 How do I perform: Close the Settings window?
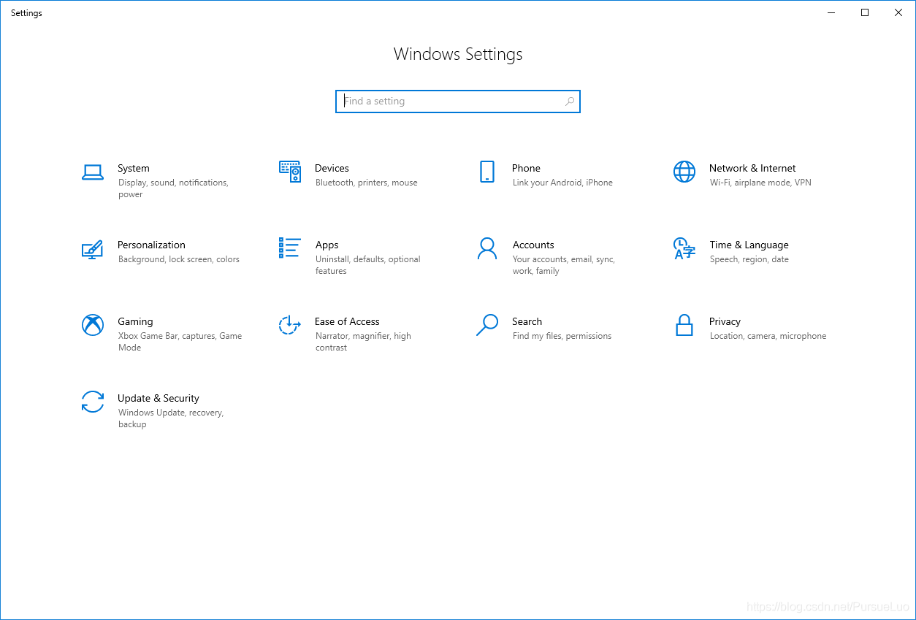898,12
